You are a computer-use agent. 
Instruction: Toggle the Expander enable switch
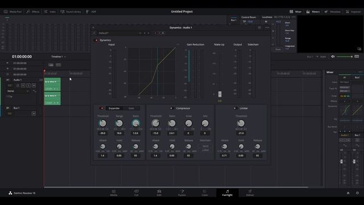pos(102,108)
